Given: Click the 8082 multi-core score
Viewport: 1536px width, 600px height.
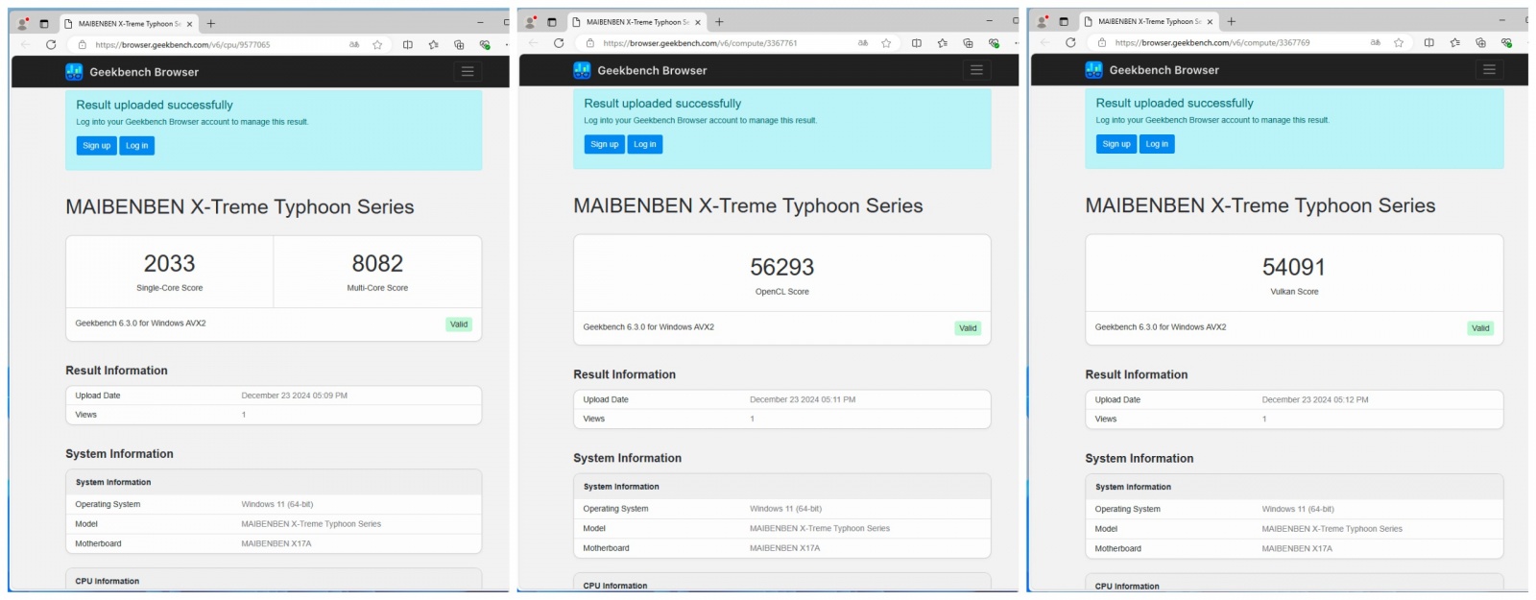Looking at the screenshot, I should (x=377, y=264).
